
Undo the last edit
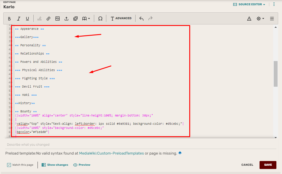141,18
